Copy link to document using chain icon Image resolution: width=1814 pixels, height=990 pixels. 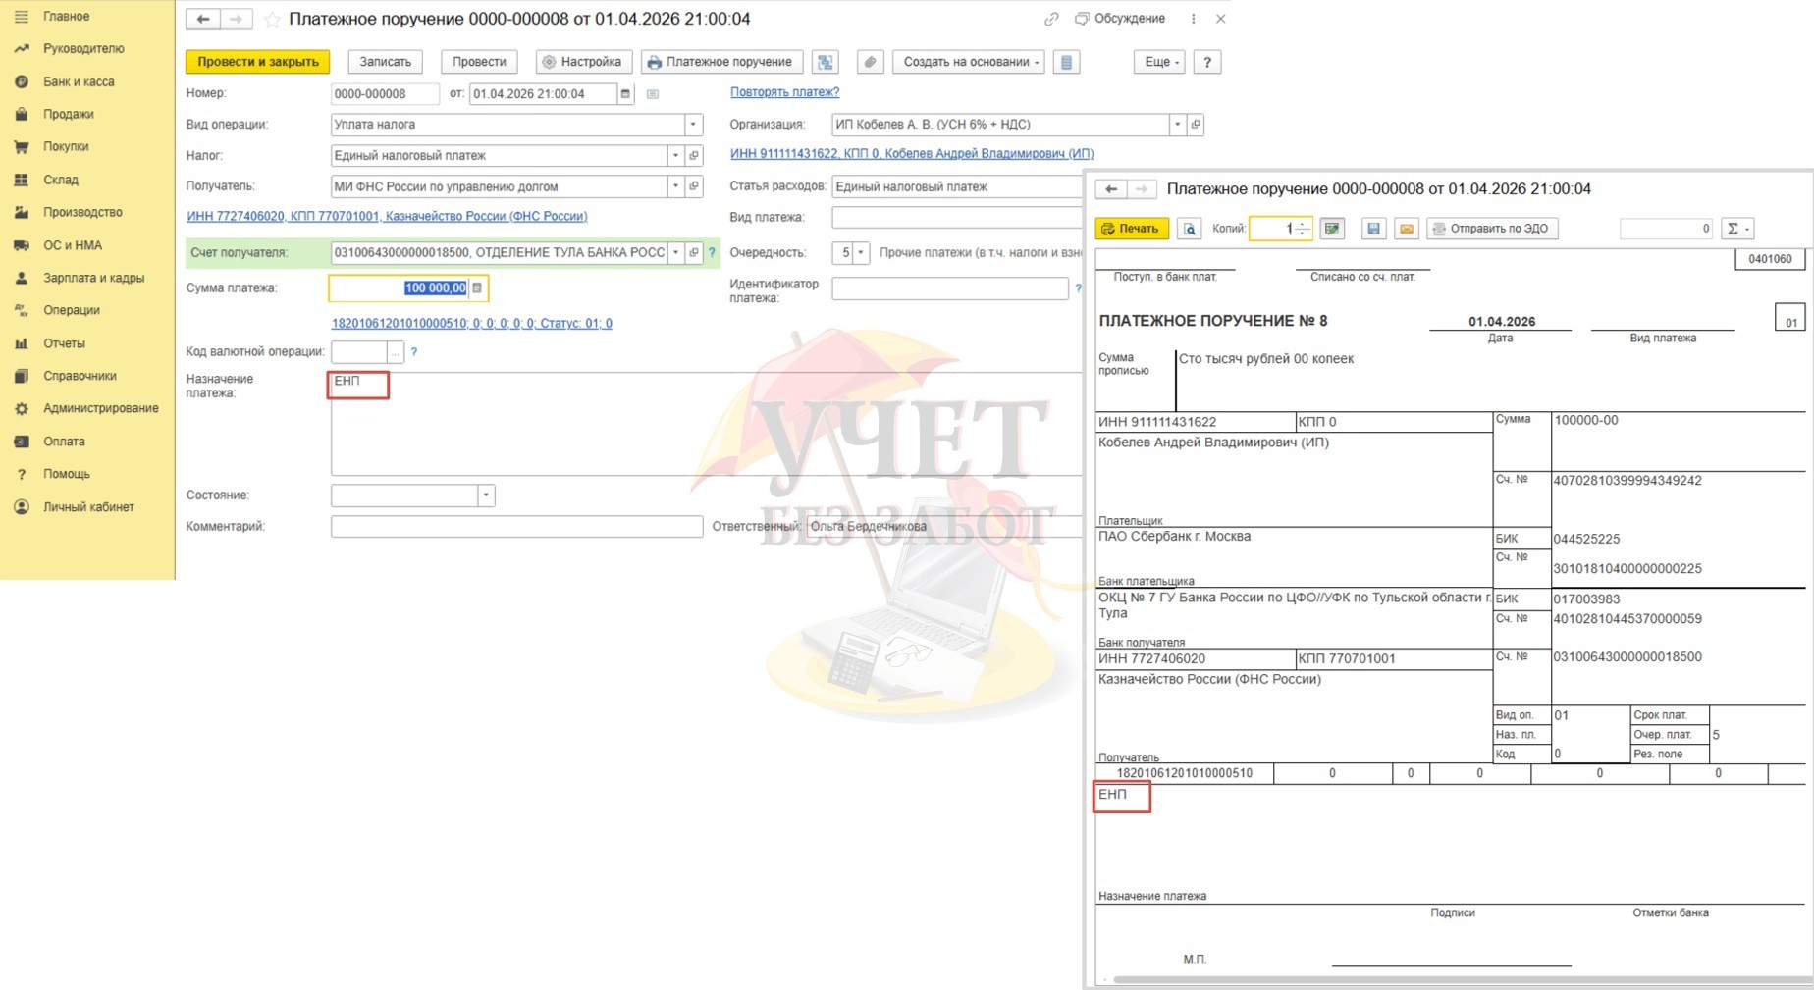(1051, 19)
